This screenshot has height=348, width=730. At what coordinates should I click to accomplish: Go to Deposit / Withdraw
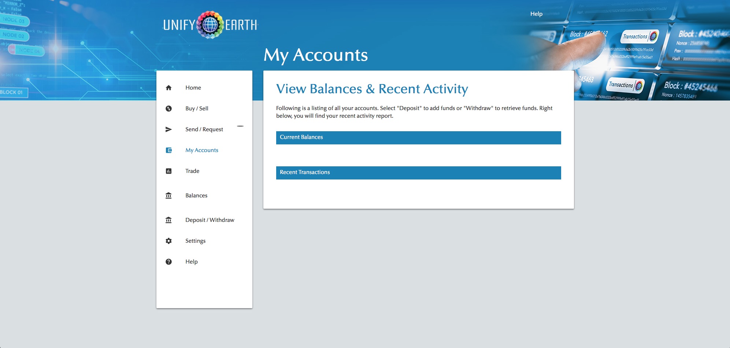210,220
